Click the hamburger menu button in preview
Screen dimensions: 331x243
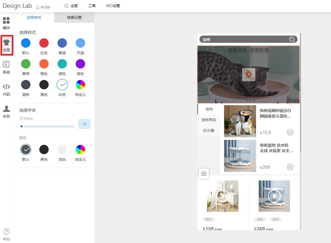[x=204, y=174]
